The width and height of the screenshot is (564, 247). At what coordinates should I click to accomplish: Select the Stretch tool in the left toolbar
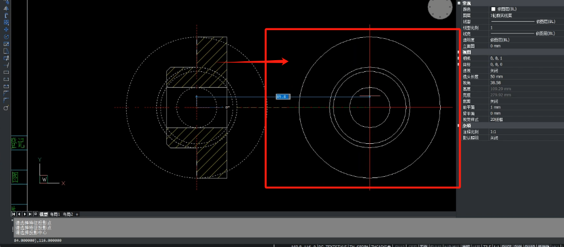[x=6, y=51]
